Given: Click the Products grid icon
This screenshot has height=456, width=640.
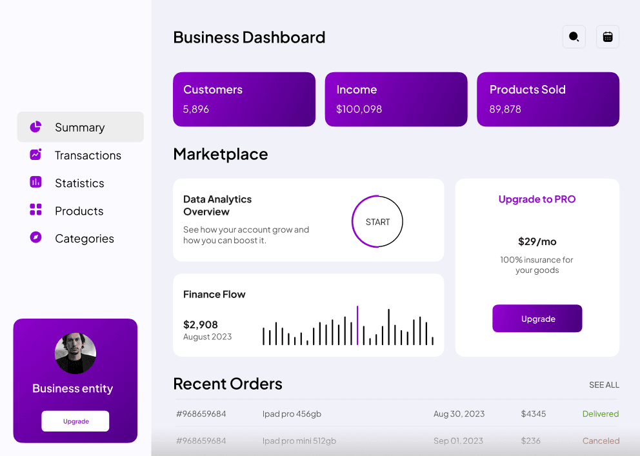Looking at the screenshot, I should pyautogui.click(x=35, y=210).
